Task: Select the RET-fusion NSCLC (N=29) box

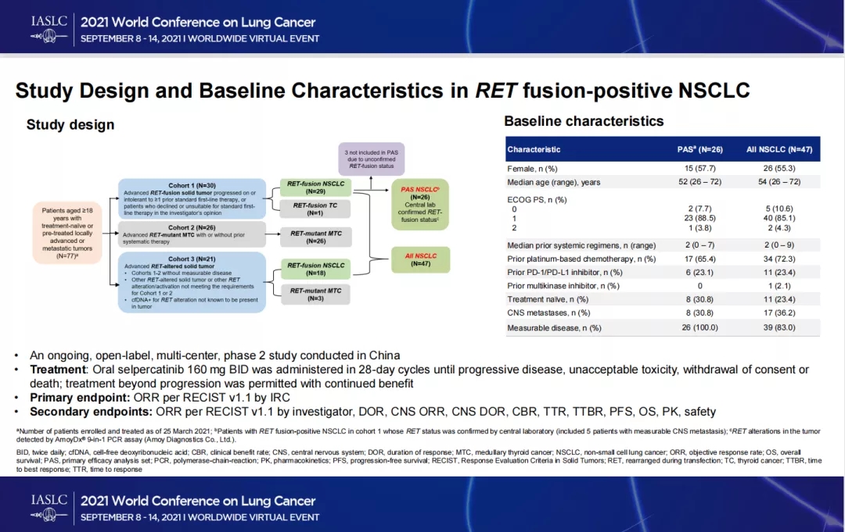Action: [x=315, y=187]
